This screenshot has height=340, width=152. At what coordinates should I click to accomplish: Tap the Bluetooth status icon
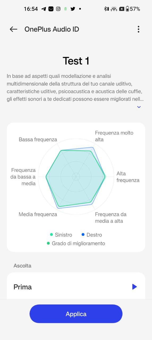tap(106, 9)
